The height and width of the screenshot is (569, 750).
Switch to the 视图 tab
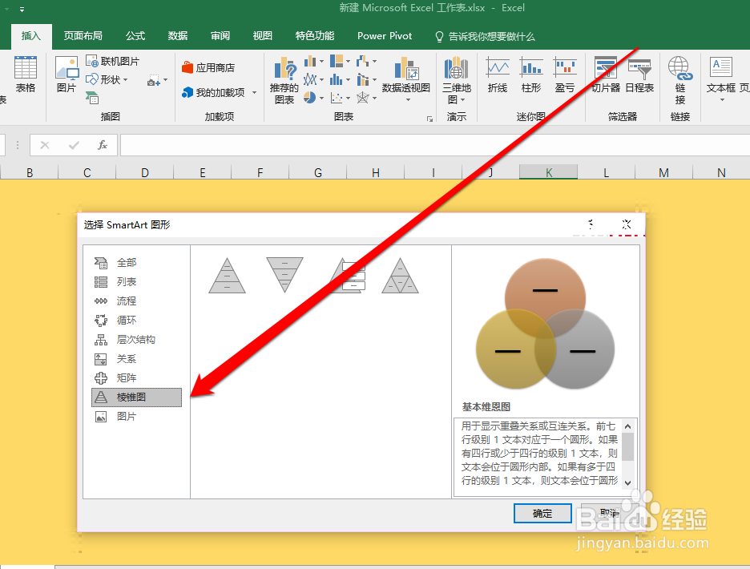pyautogui.click(x=263, y=36)
